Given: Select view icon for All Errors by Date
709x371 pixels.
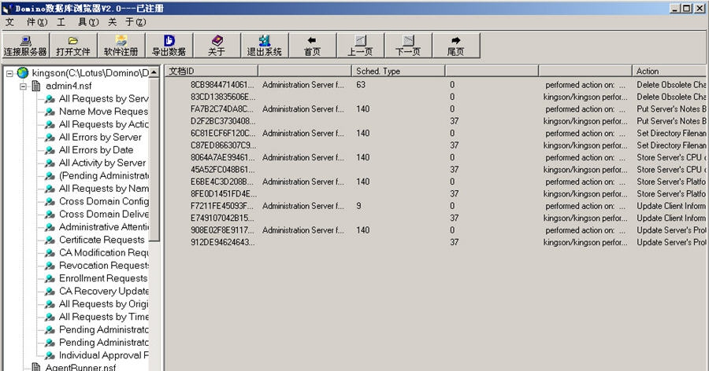Looking at the screenshot, I should (50, 150).
